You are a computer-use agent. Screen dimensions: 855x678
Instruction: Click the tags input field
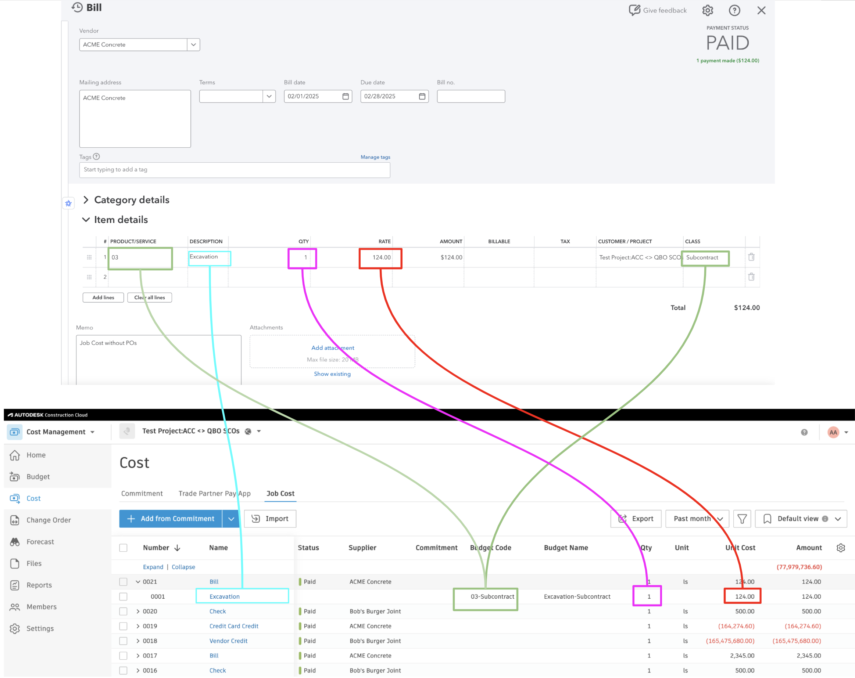pyautogui.click(x=235, y=170)
